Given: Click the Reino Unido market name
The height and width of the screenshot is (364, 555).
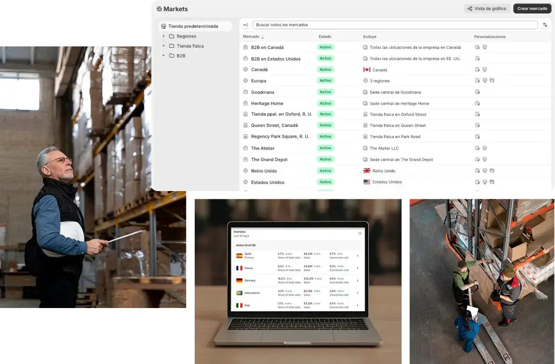Looking at the screenshot, I should (264, 171).
